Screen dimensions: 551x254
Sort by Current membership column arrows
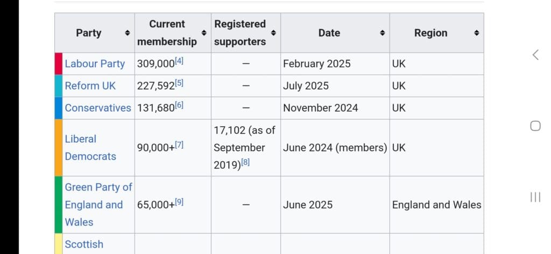tap(204, 33)
